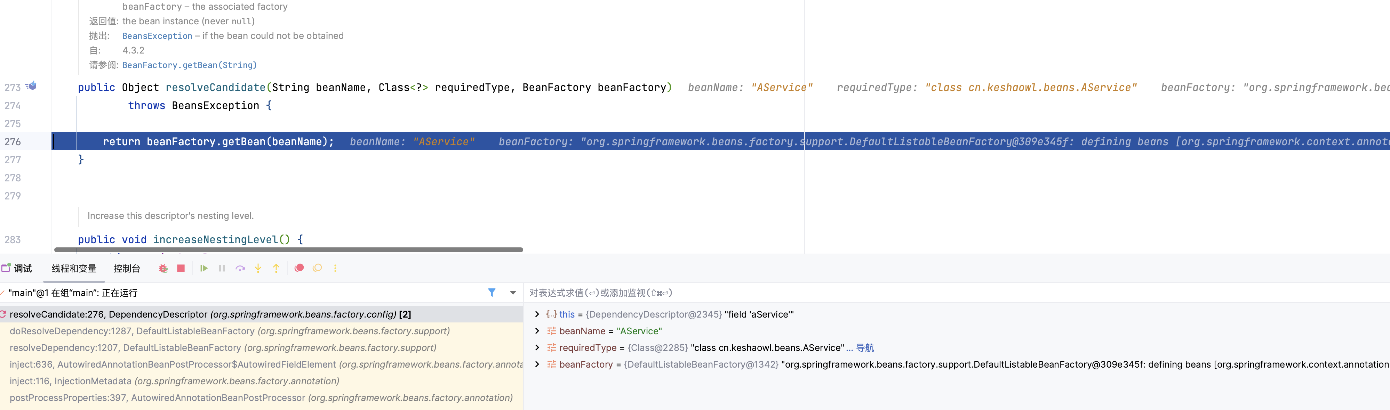Resume program execution
This screenshot has height=410, width=1390.
coord(203,268)
